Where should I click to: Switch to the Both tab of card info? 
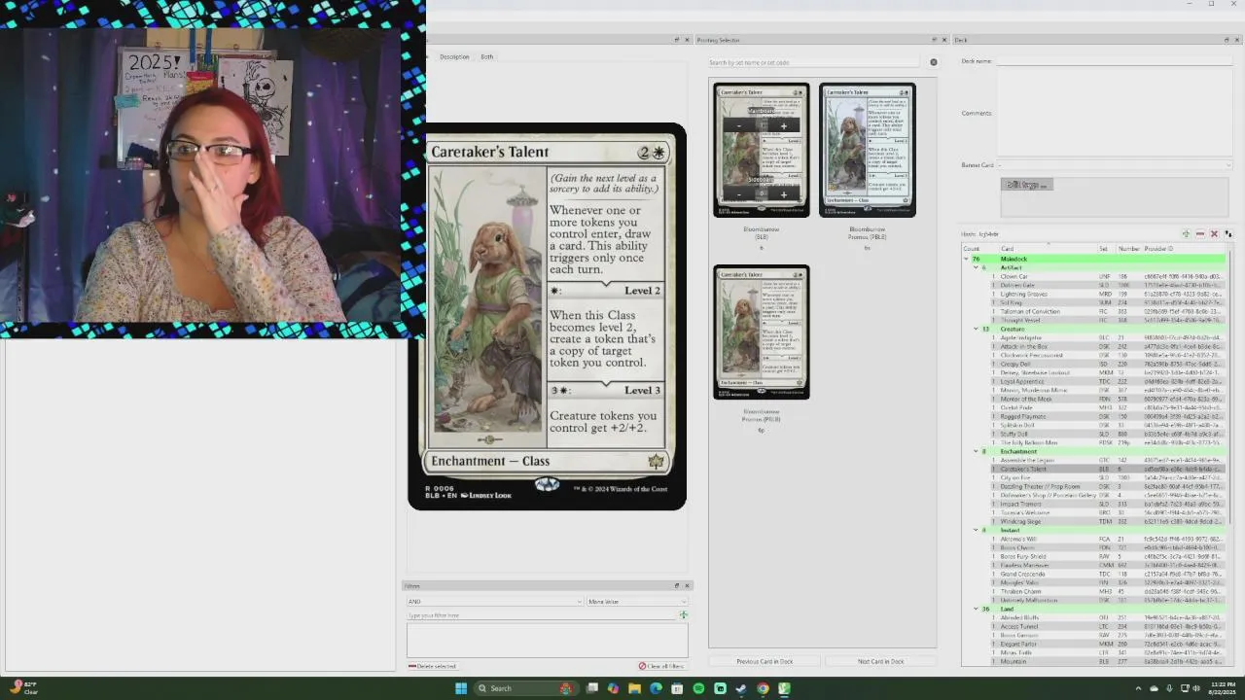[486, 56]
